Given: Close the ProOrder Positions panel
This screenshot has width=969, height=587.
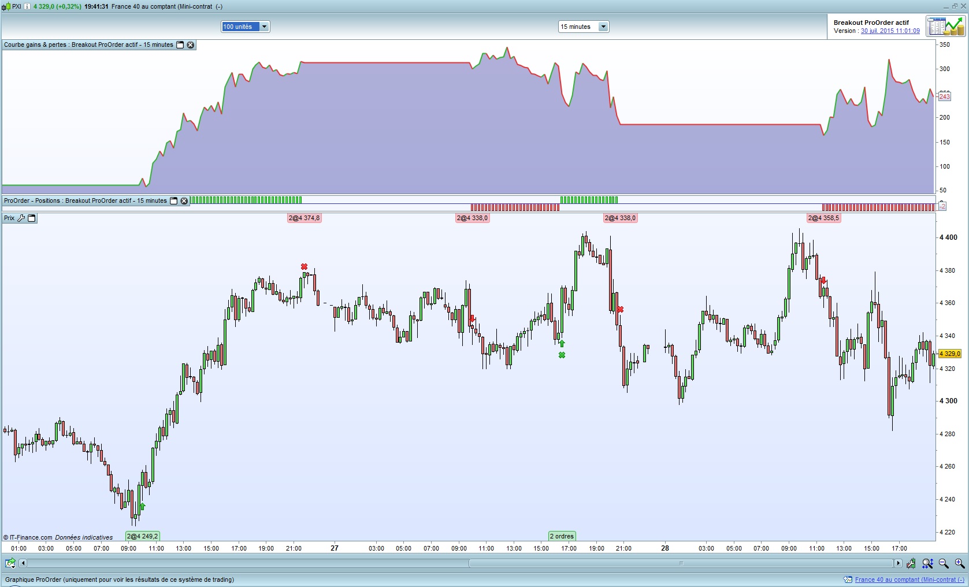Looking at the screenshot, I should tap(184, 201).
